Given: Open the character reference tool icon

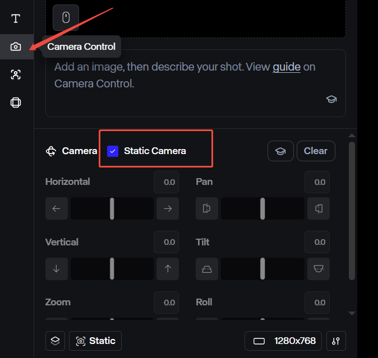Looking at the screenshot, I should [x=16, y=75].
